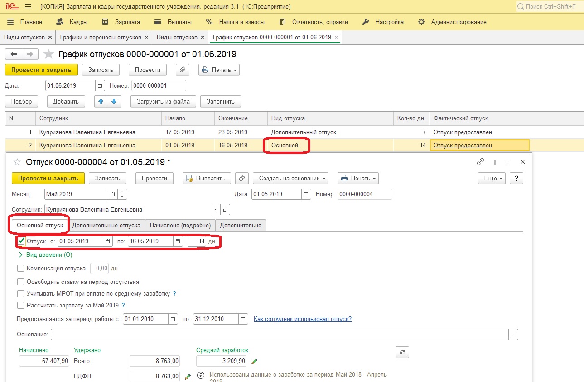The width and height of the screenshot is (584, 382).
Task: Switch to Начислено (подробно) tab
Action: pos(180,225)
